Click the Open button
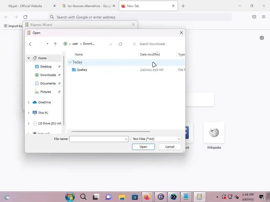Screen dimensions: 270x202 click(143, 147)
